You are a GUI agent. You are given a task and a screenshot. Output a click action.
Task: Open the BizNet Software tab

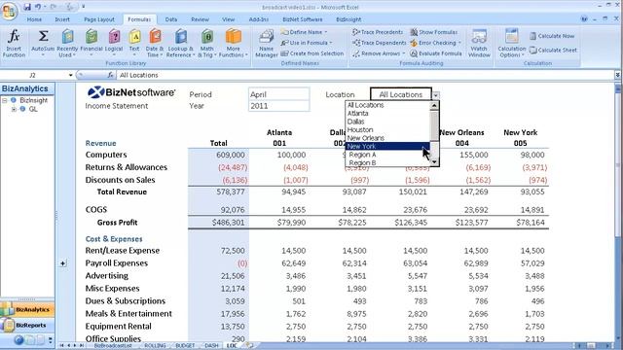pyautogui.click(x=303, y=19)
